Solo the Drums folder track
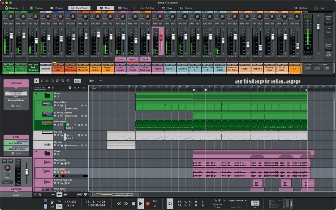This screenshot has width=336, height=210. tap(58, 96)
